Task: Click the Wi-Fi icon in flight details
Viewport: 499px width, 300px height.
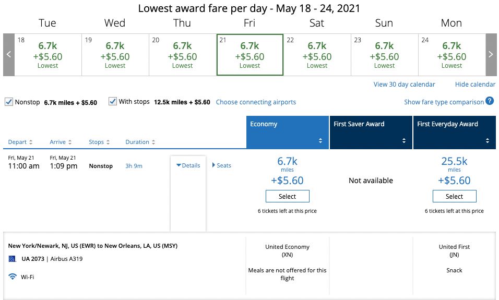Action: point(13,277)
